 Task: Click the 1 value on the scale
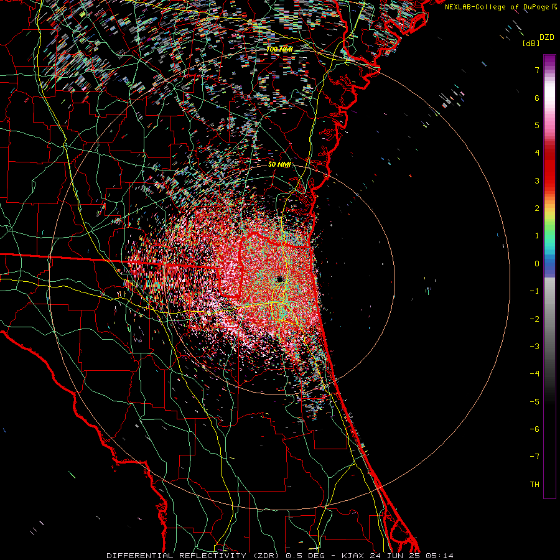tap(537, 236)
